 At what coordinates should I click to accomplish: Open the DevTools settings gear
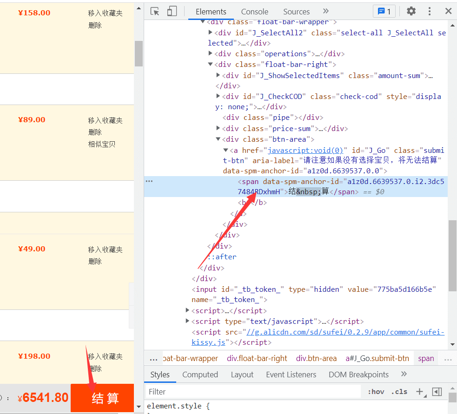click(x=411, y=11)
